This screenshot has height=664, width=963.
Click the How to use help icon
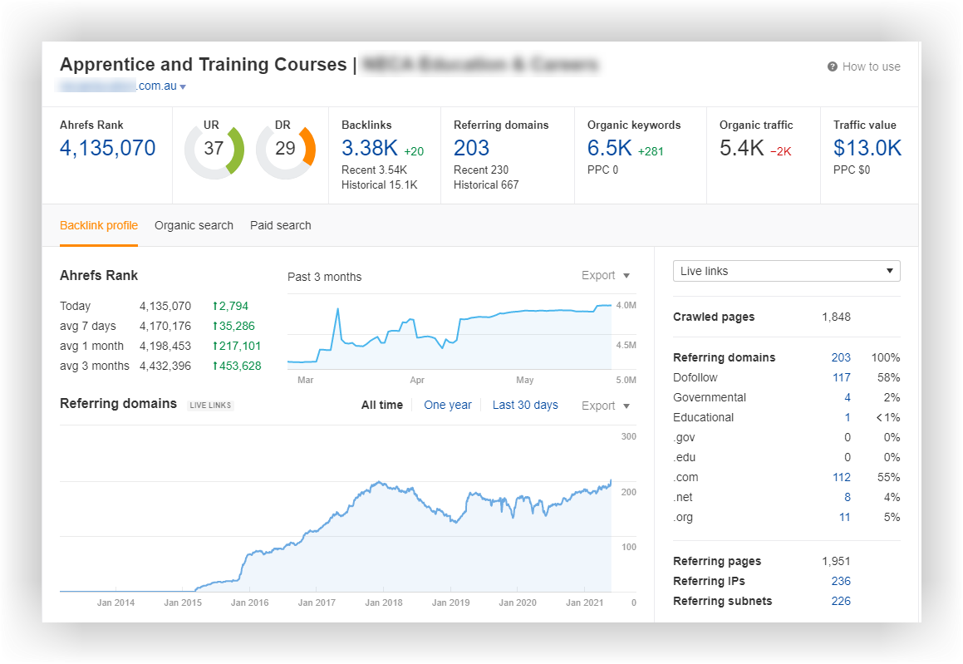(x=833, y=67)
